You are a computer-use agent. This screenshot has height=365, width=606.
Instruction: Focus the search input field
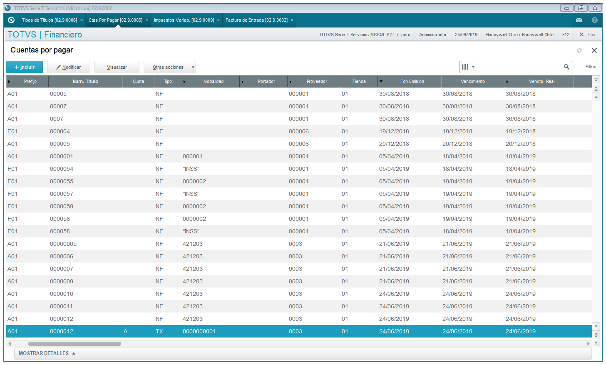[520, 67]
